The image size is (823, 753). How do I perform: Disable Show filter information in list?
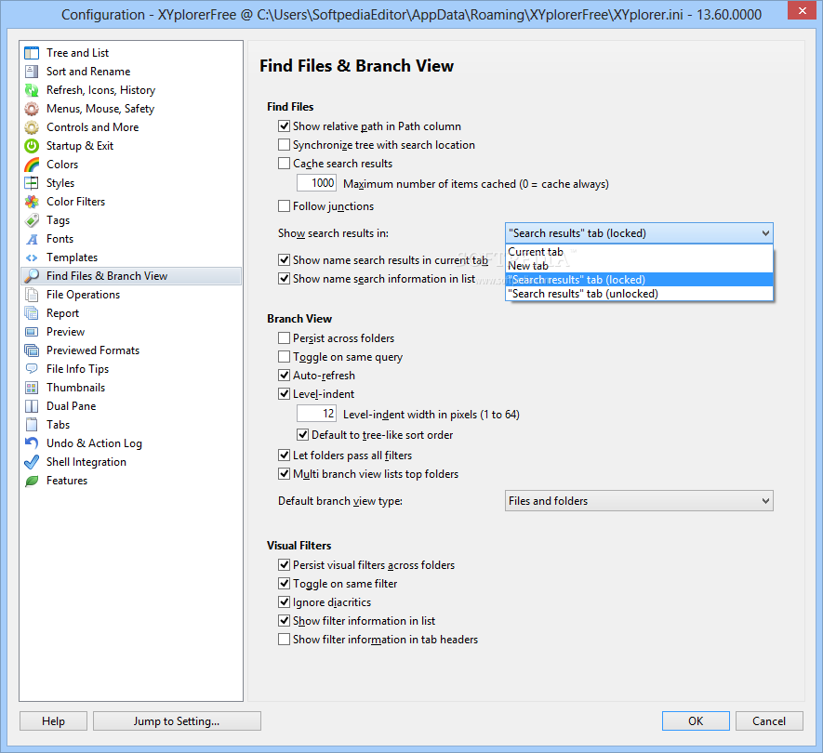pyautogui.click(x=284, y=621)
